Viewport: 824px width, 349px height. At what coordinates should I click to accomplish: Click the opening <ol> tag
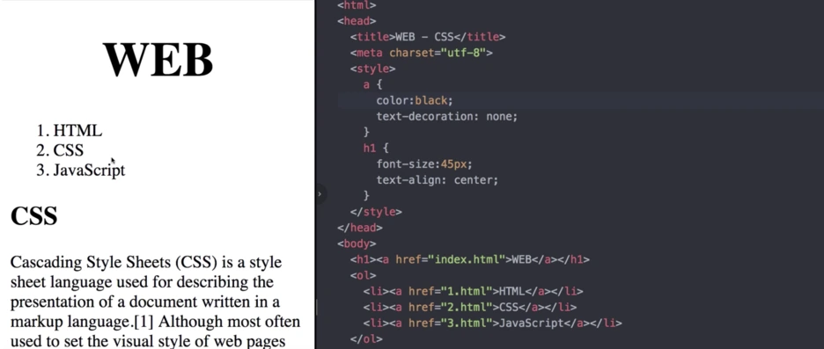click(x=363, y=275)
